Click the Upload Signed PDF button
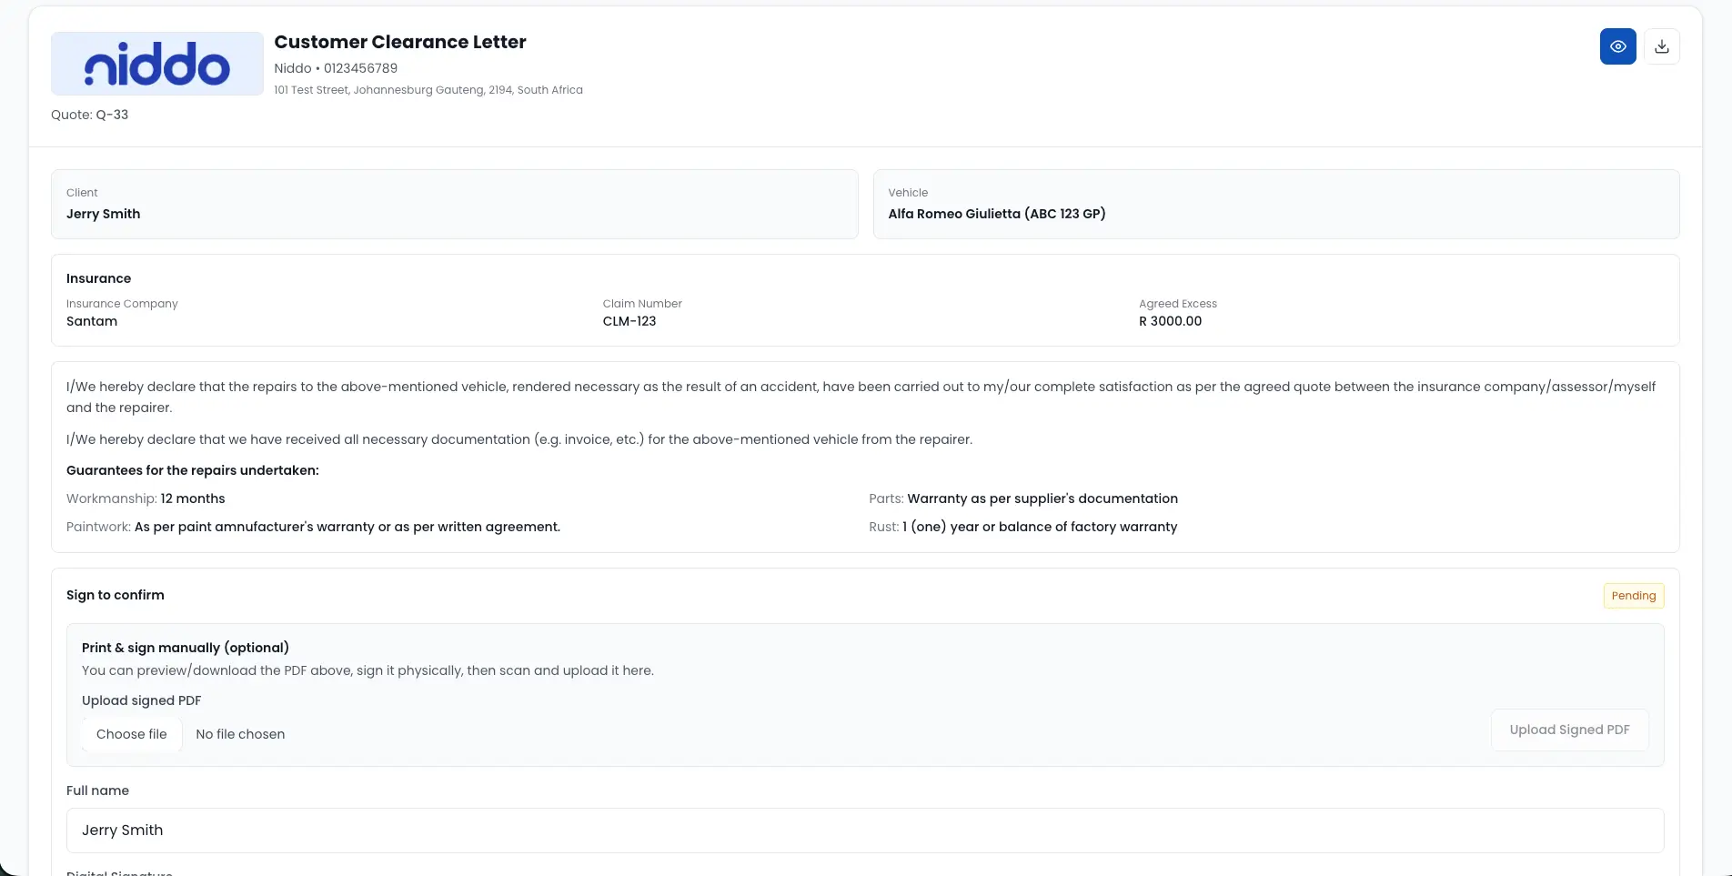1732x876 pixels. pos(1568,730)
